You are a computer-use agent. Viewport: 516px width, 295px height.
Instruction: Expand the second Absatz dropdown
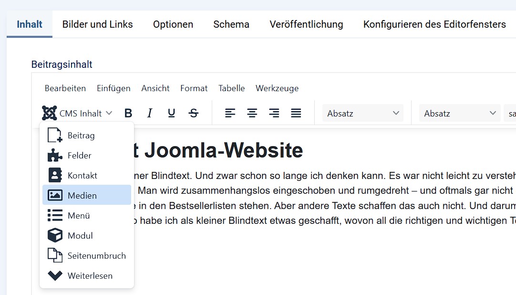460,113
